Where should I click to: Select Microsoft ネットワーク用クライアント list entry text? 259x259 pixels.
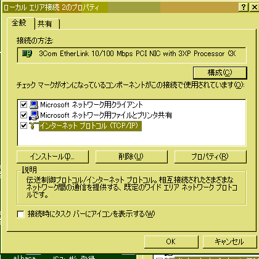[x=91, y=105]
